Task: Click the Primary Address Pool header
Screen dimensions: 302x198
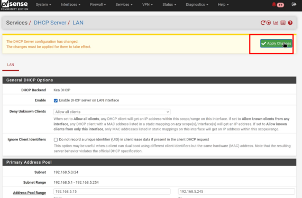Action: click(149, 162)
